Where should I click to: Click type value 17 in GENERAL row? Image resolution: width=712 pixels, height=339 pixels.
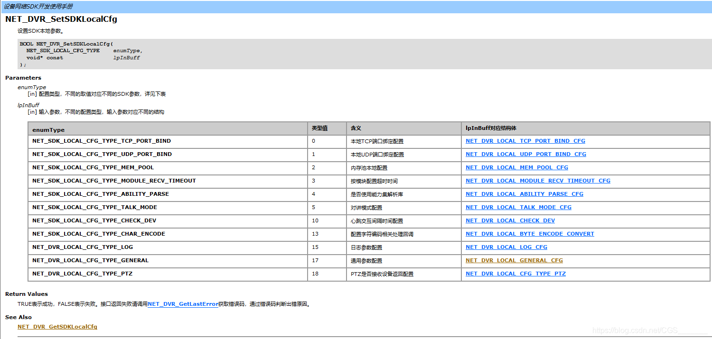click(x=315, y=260)
